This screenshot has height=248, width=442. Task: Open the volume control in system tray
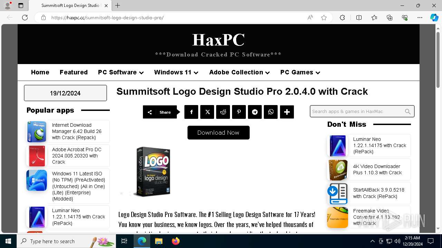397,241
